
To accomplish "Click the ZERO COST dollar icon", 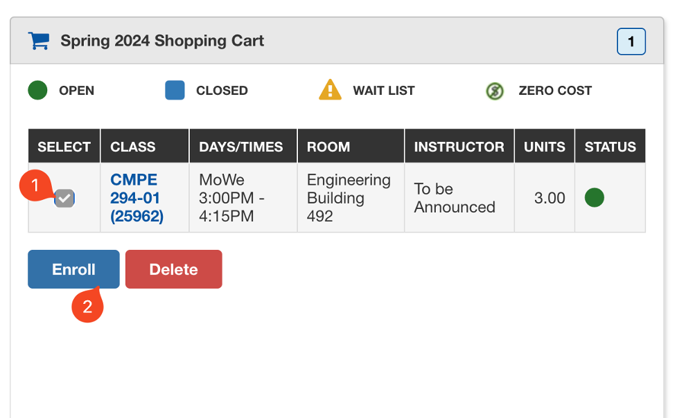I will pos(495,91).
